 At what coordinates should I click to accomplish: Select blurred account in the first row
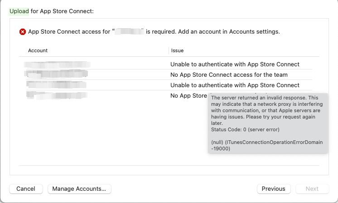(x=57, y=64)
